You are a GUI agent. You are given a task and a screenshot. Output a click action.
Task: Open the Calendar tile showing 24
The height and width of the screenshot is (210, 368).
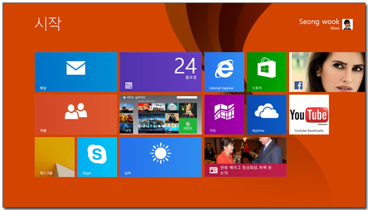[x=160, y=72]
